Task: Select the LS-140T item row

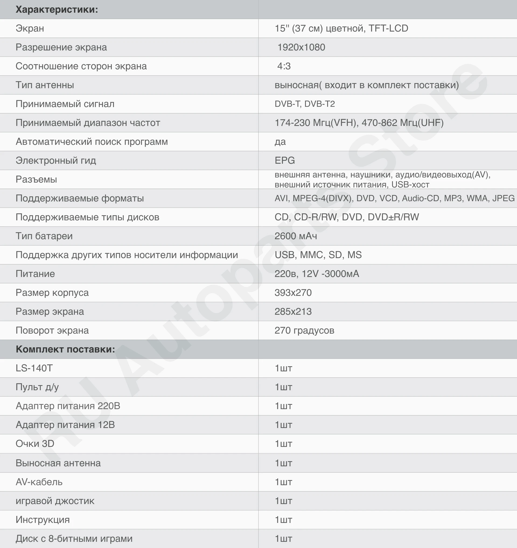Action: tap(258, 368)
